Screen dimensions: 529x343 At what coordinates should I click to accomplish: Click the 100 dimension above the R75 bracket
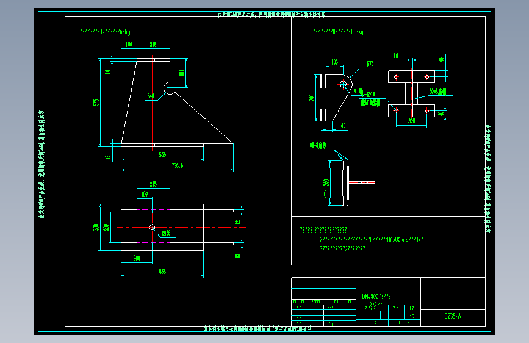click(x=334, y=62)
